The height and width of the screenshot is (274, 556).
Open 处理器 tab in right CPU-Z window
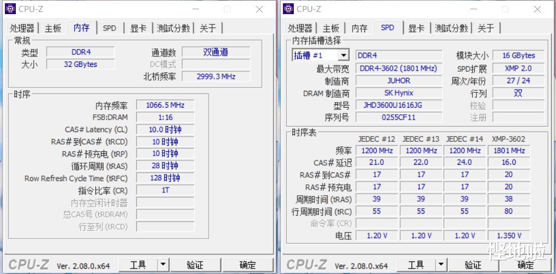(x=300, y=28)
